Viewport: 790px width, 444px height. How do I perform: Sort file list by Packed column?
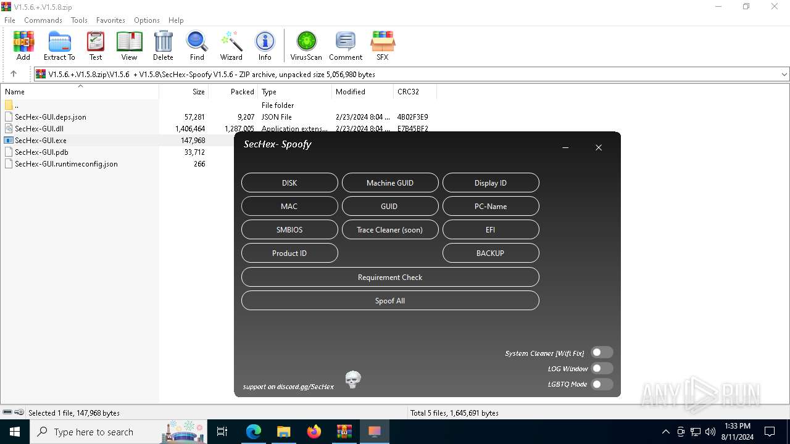pos(233,91)
